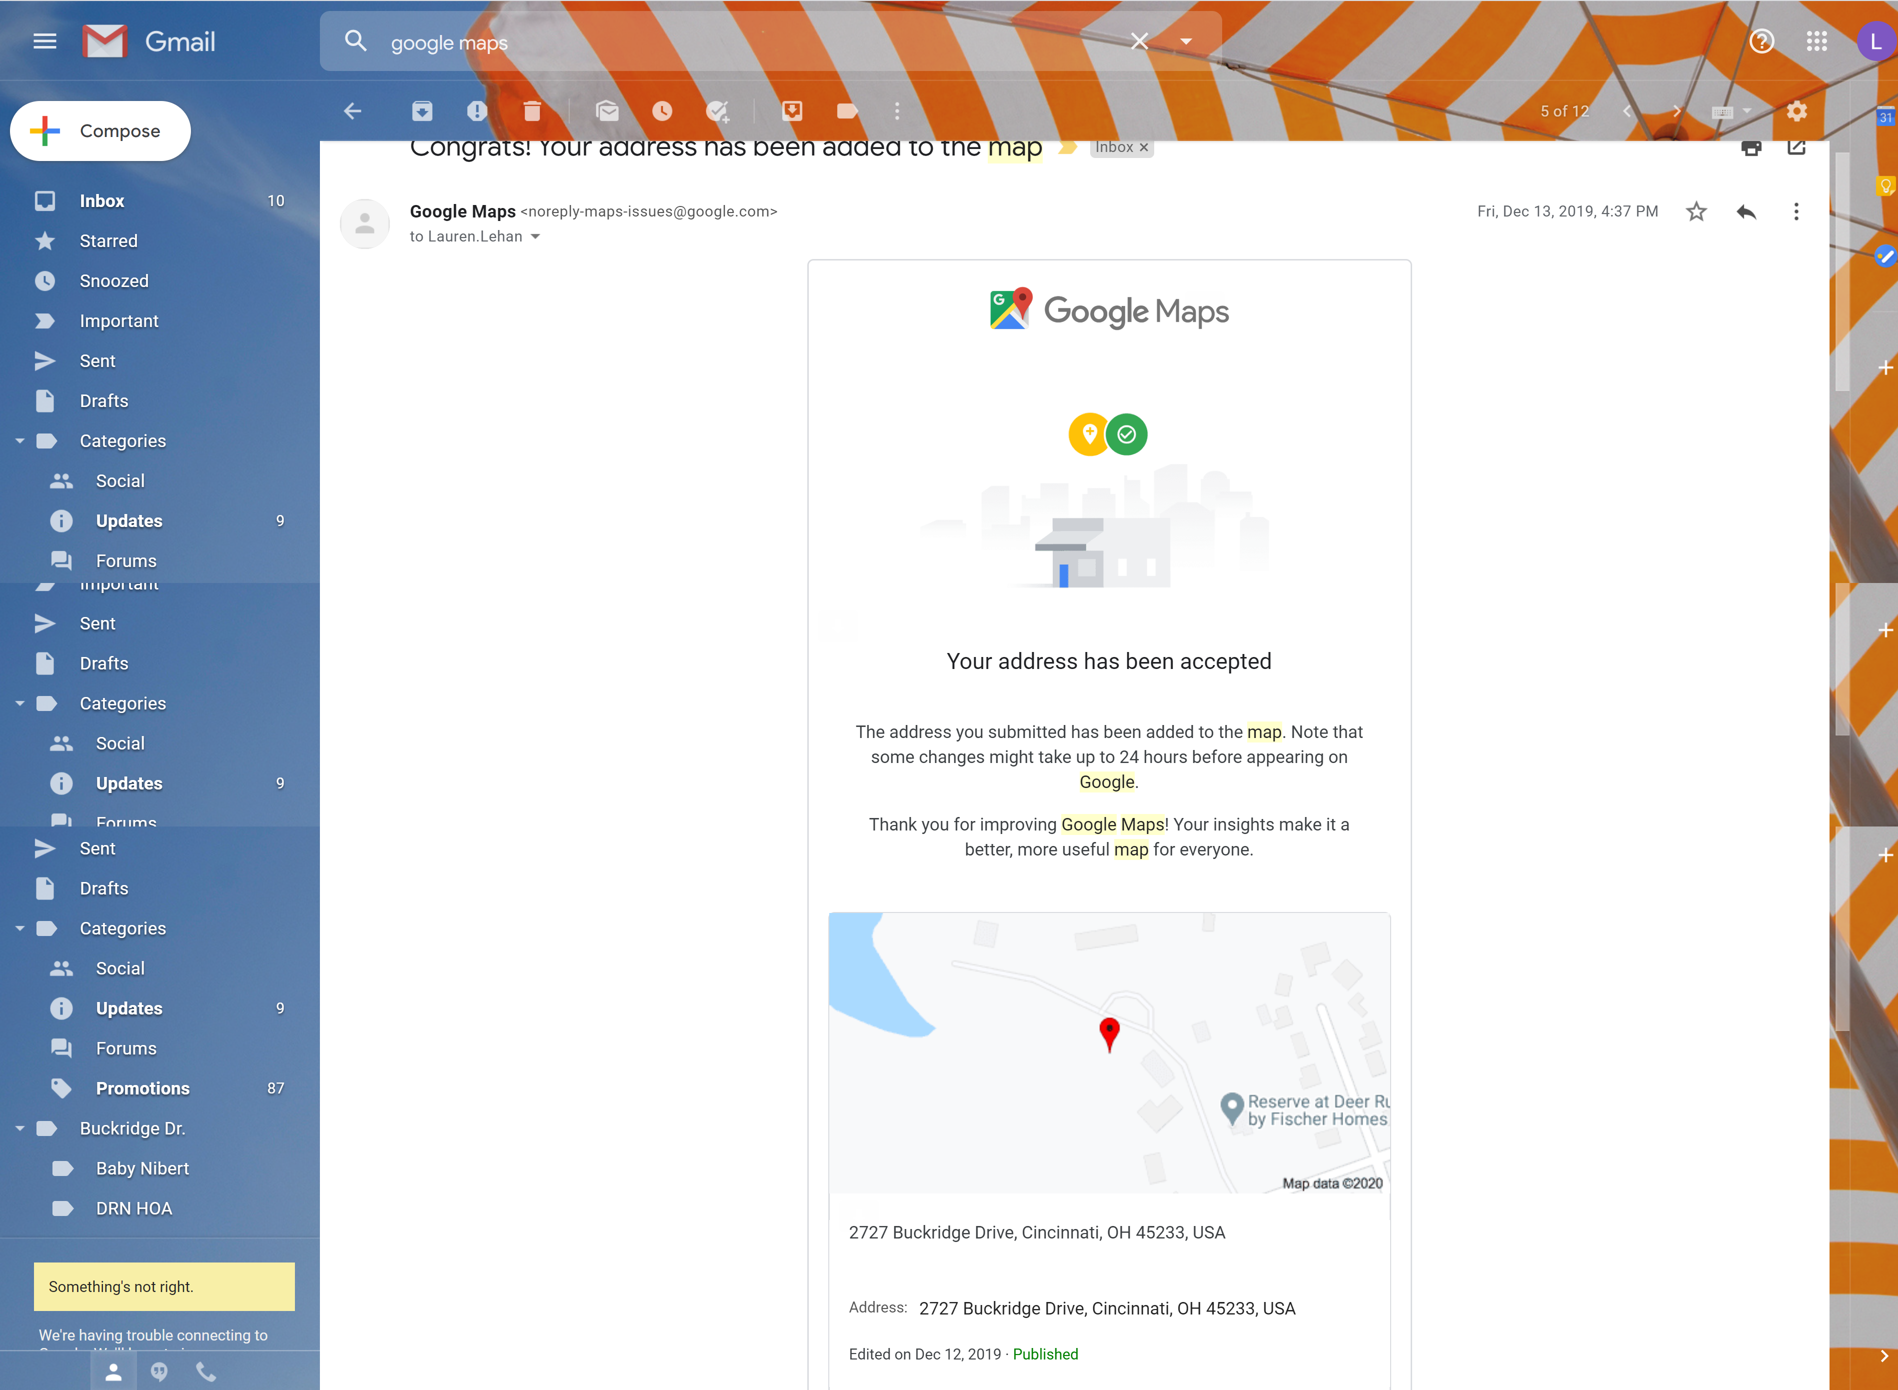Image resolution: width=1898 pixels, height=1390 pixels.
Task: Open search options dropdown arrow
Action: click(x=1186, y=41)
